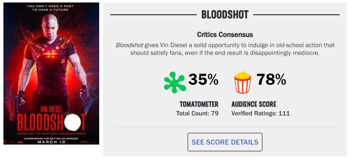
Task: Select the 78% audience score
Action: click(x=271, y=80)
